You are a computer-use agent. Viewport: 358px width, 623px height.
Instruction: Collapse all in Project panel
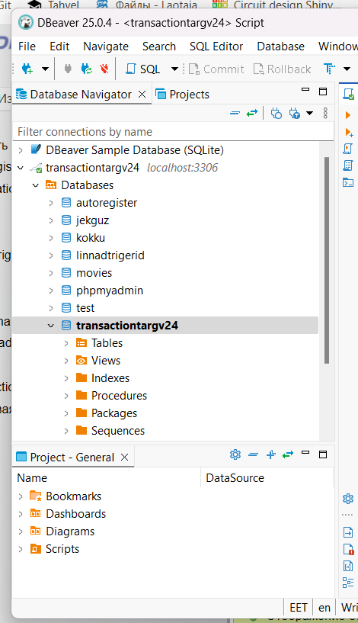click(253, 454)
